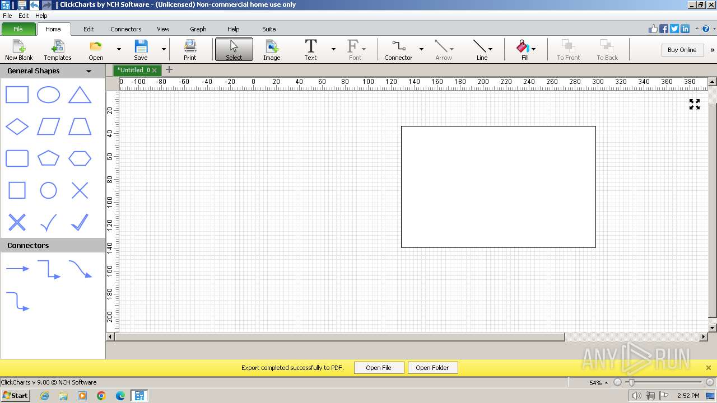Screen dimensions: 717x403
Task: Add a new document tab with plus
Action: coord(169,69)
